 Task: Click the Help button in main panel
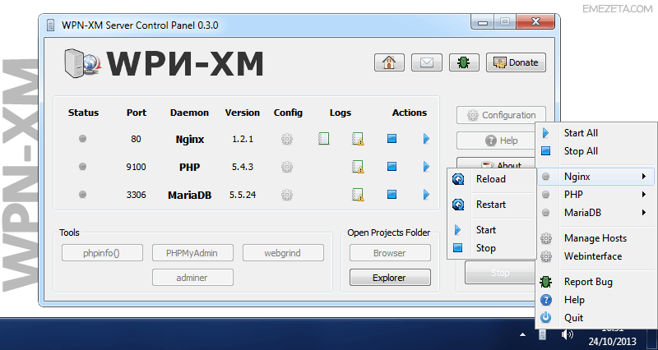click(496, 140)
